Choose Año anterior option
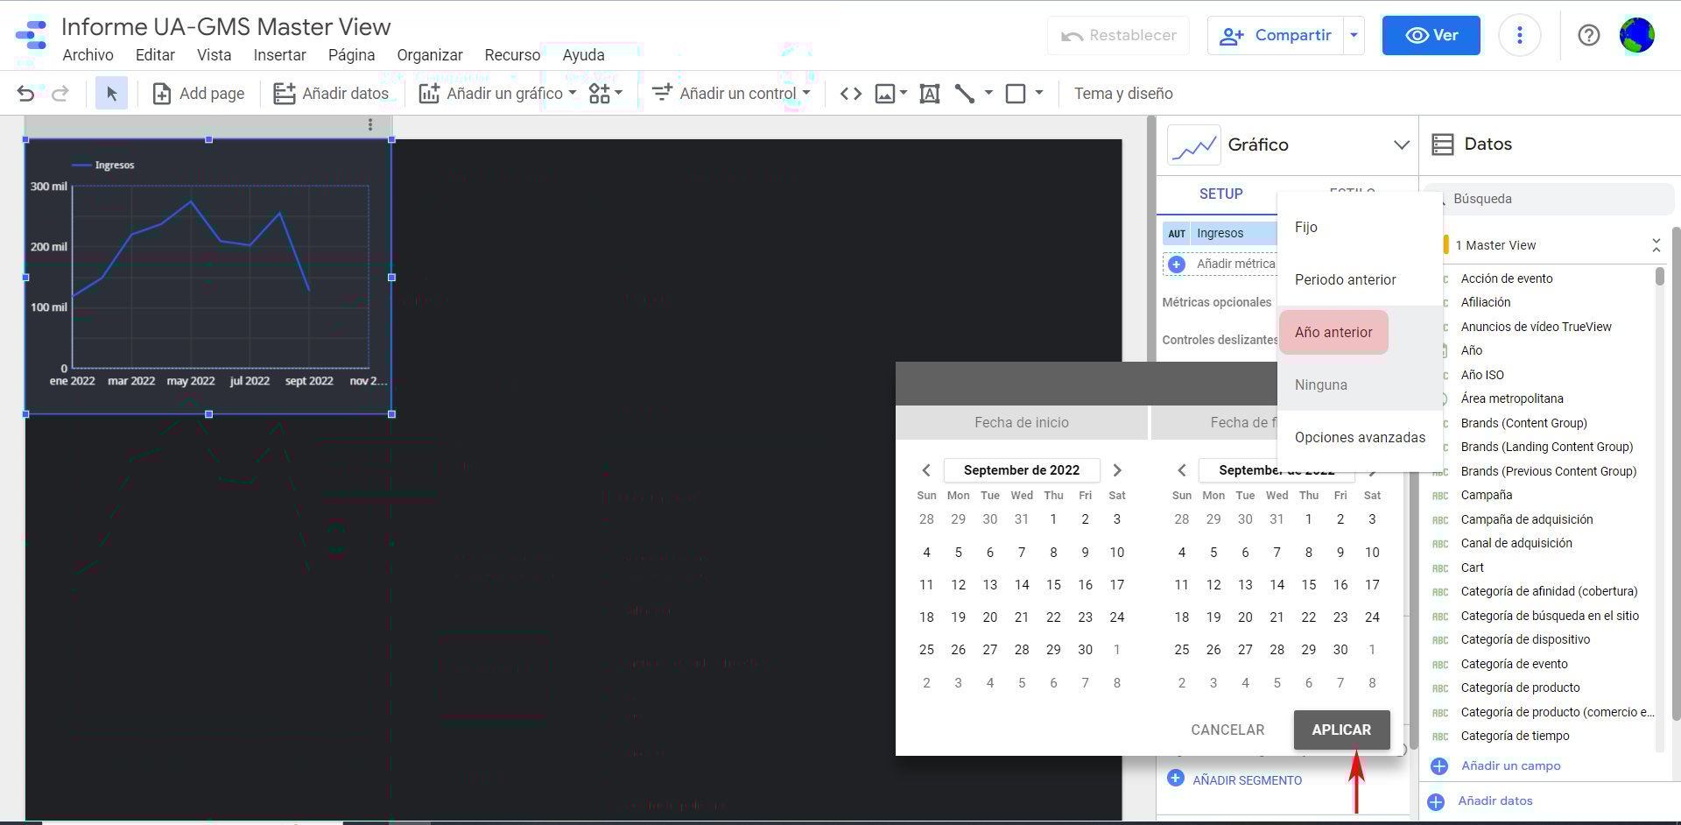Viewport: 1681px width, 825px height. click(x=1360, y=332)
